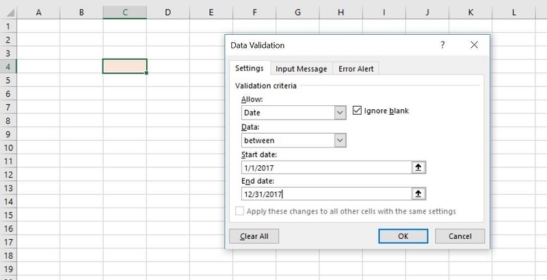547x280 pixels.
Task: Click the dialog Help question mark icon
Action: point(442,45)
